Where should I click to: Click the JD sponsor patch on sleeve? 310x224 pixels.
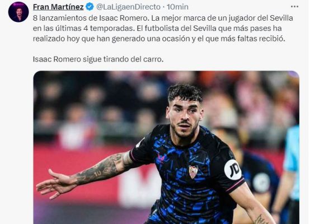pyautogui.click(x=233, y=170)
